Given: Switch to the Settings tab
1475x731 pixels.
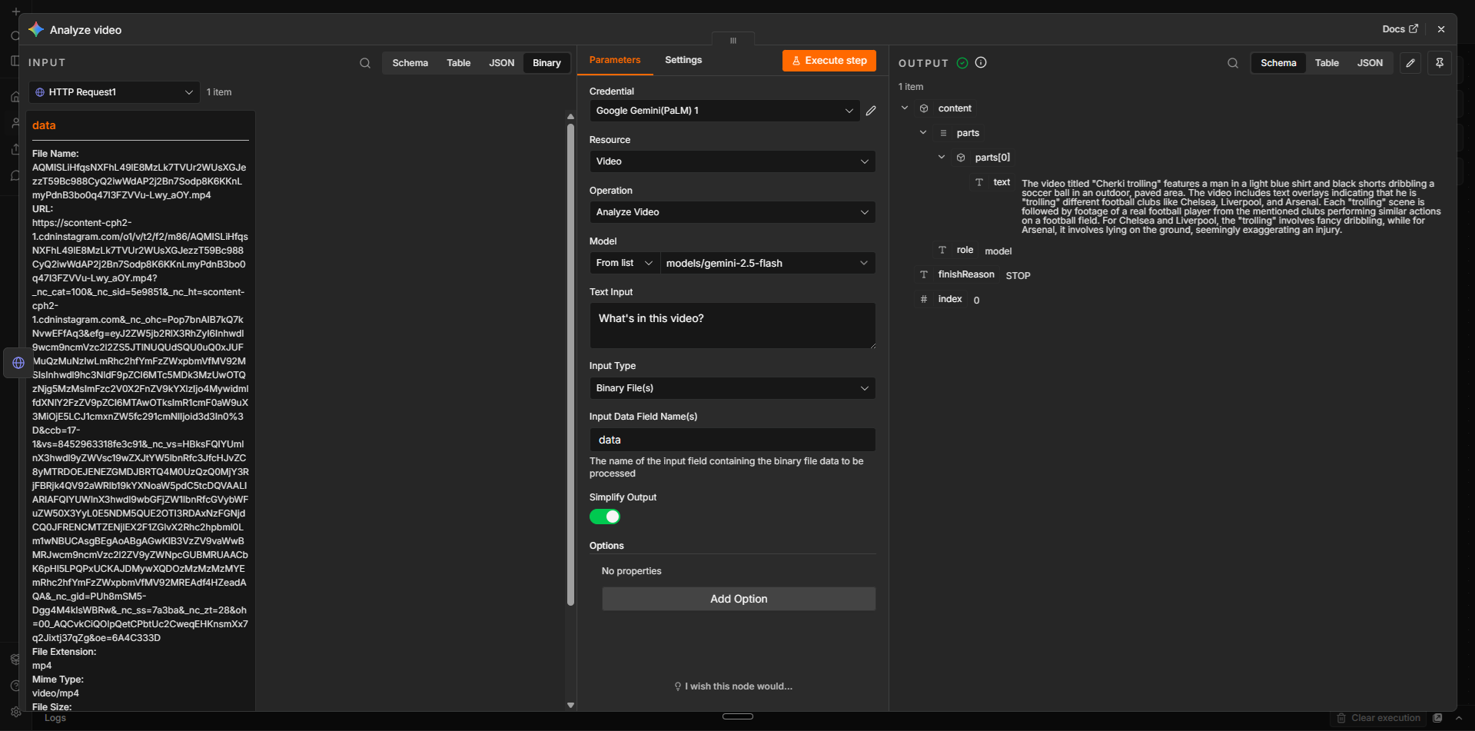Looking at the screenshot, I should coord(683,60).
